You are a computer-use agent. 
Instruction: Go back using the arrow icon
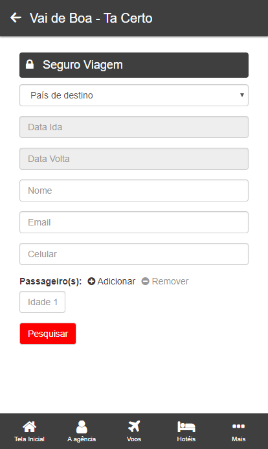[x=16, y=17]
